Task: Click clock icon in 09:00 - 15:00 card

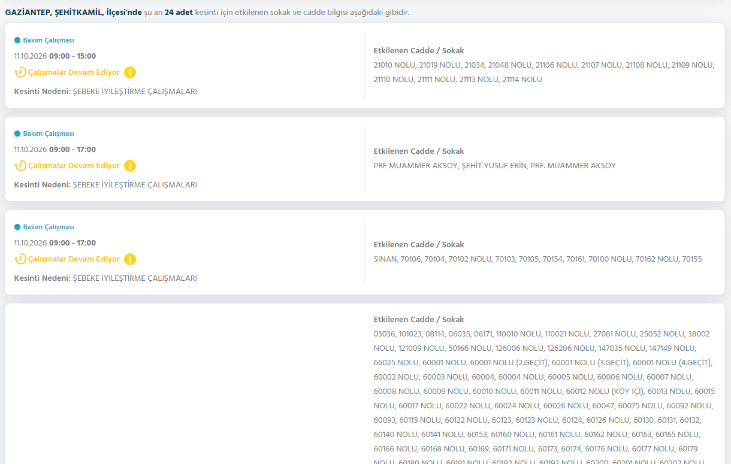Action: tap(20, 72)
